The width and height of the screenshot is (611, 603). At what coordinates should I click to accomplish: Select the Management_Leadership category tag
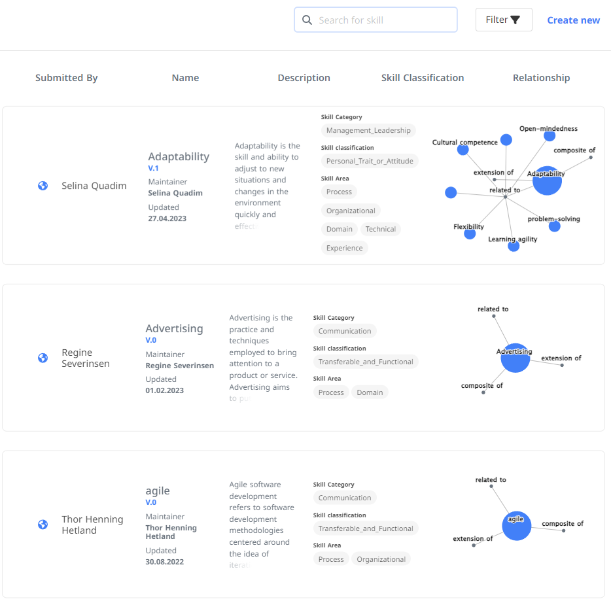pyautogui.click(x=368, y=130)
